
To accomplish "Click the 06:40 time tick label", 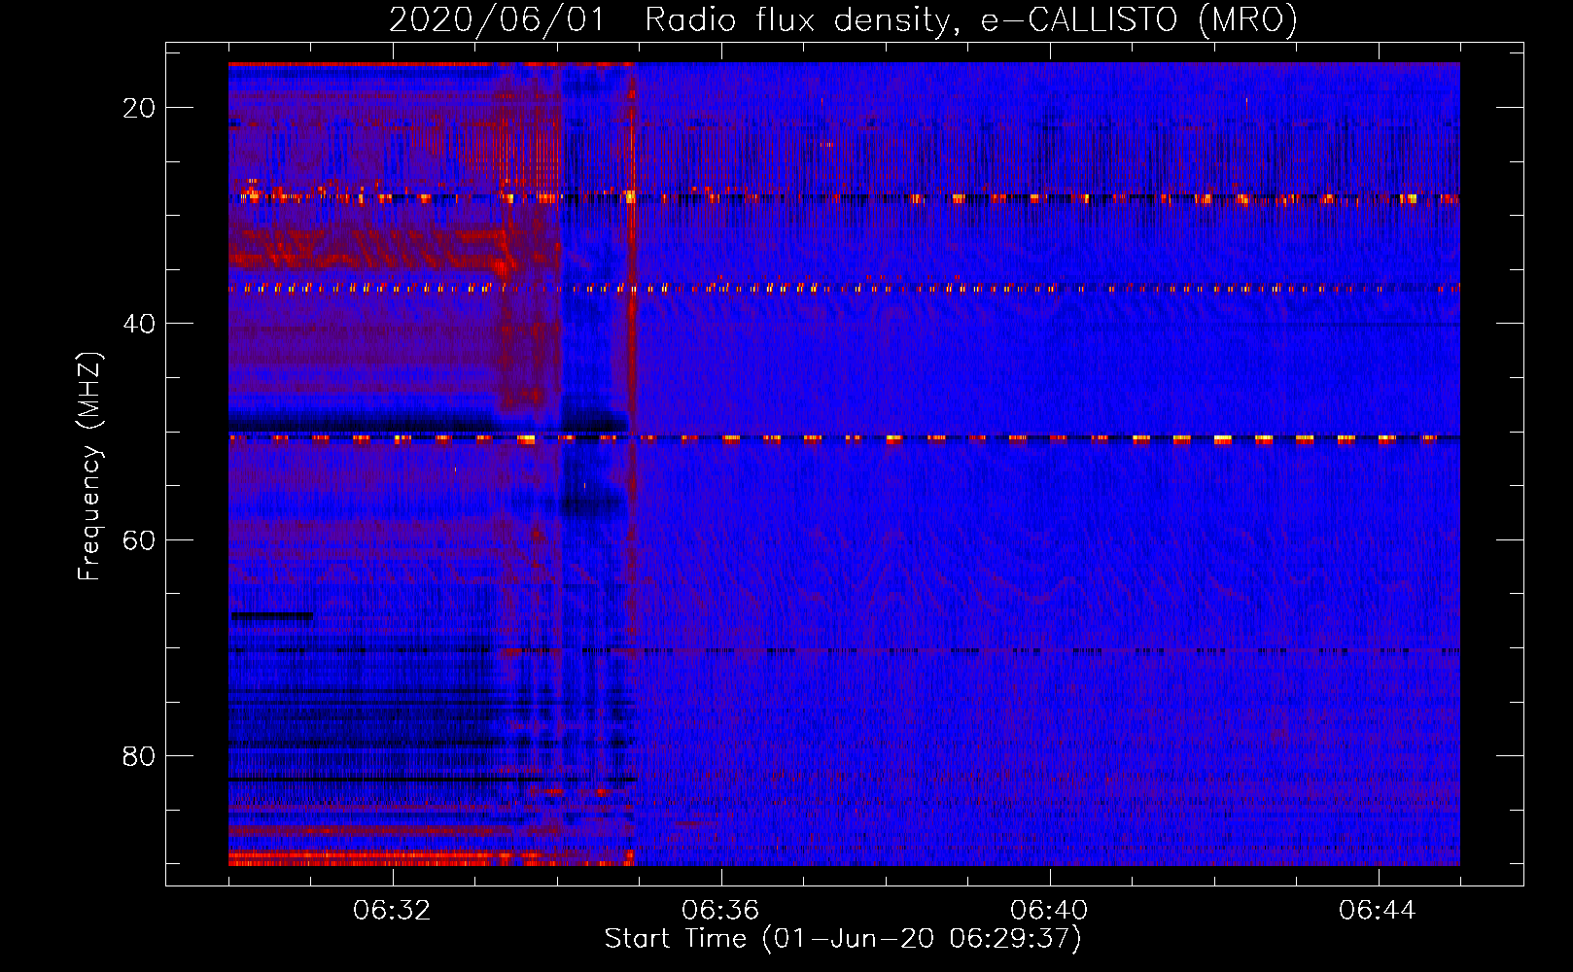I will click(1049, 911).
